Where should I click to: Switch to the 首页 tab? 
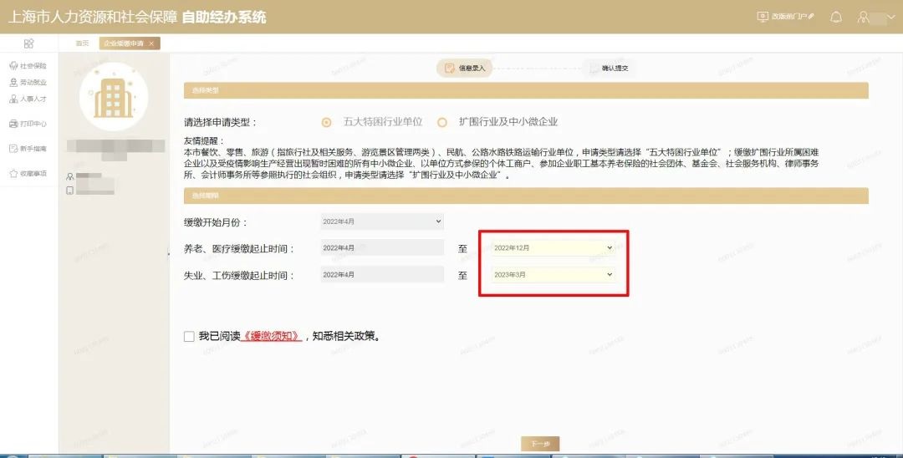click(x=82, y=43)
